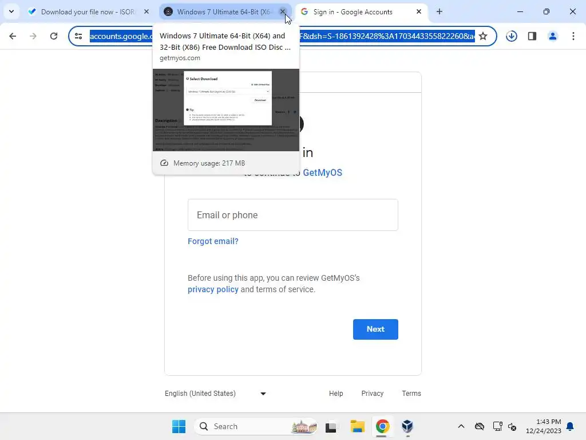Click the taskbar Search box
This screenshot has height=440, width=586.
click(x=256, y=426)
